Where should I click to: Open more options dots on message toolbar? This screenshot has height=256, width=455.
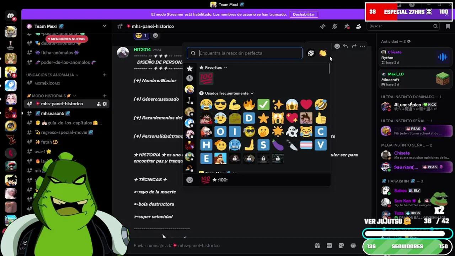pyautogui.click(x=362, y=46)
